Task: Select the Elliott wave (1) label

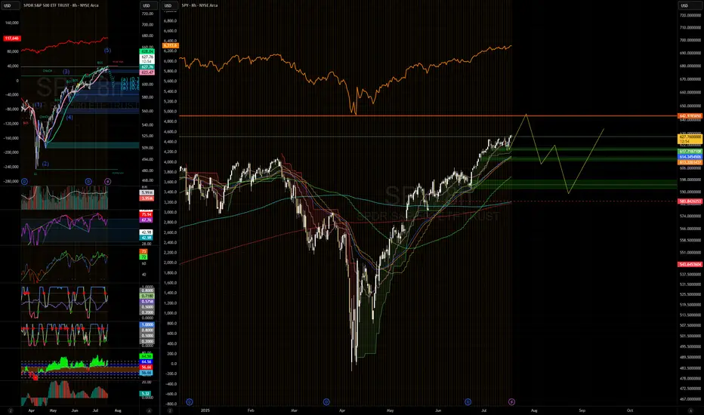Action: [x=38, y=105]
